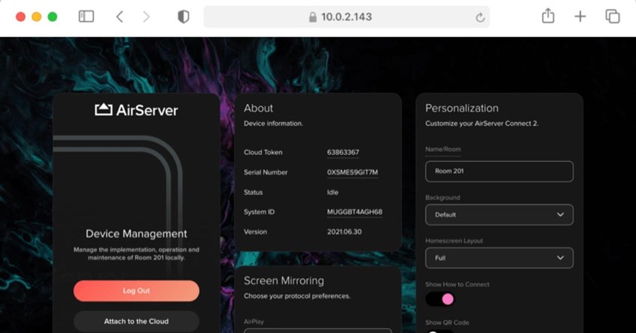Click the Screen Mirroring heading
Viewport: 636px width, 333px height.
[284, 280]
